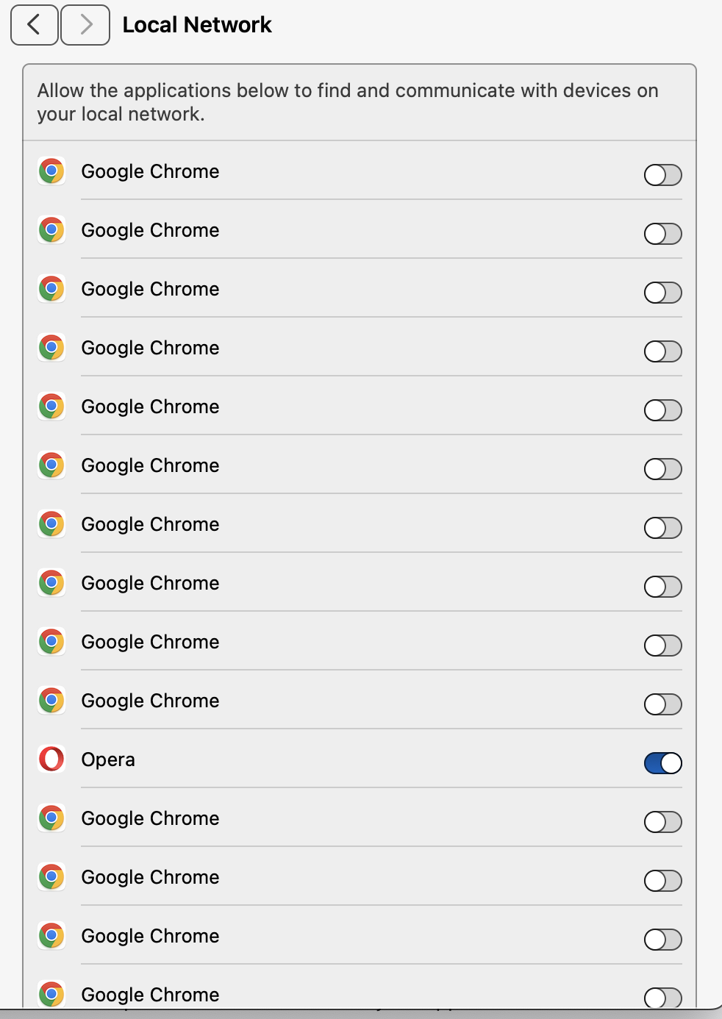Image resolution: width=722 pixels, height=1019 pixels.
Task: Toggle the partially visible bottom Chrome switch
Action: point(662,997)
